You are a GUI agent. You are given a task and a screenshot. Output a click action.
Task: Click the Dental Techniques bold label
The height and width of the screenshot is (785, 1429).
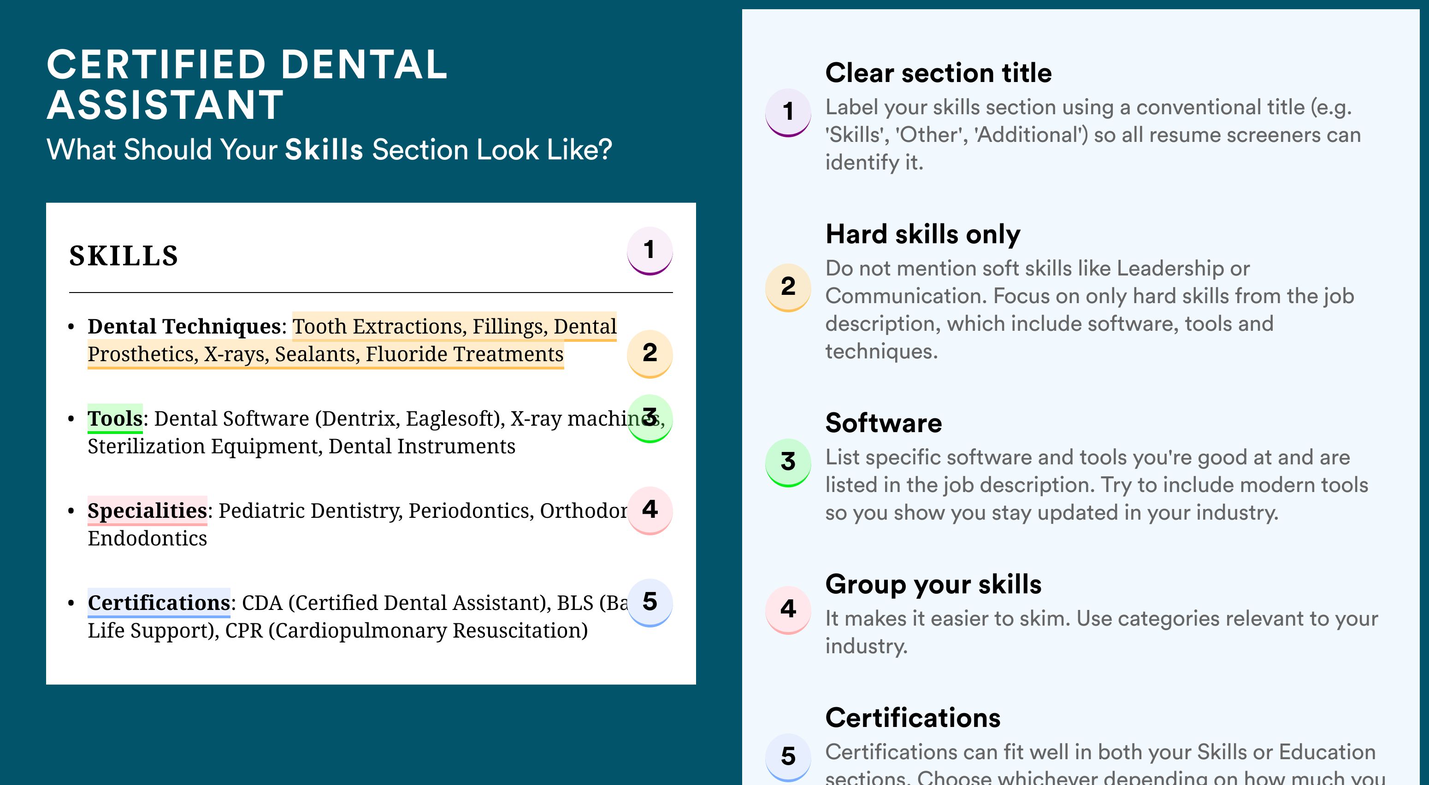[x=184, y=327]
